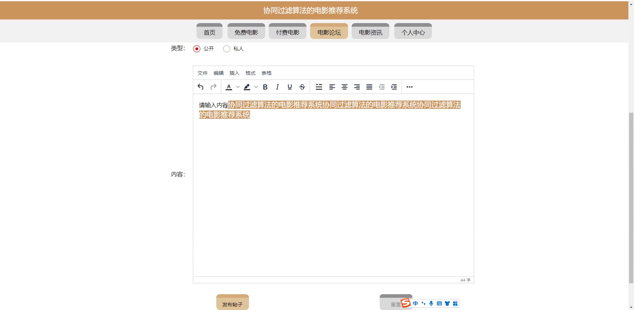Justify the text

[369, 87]
